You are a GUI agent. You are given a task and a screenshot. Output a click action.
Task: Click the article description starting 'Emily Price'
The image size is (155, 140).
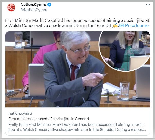pos(77,127)
